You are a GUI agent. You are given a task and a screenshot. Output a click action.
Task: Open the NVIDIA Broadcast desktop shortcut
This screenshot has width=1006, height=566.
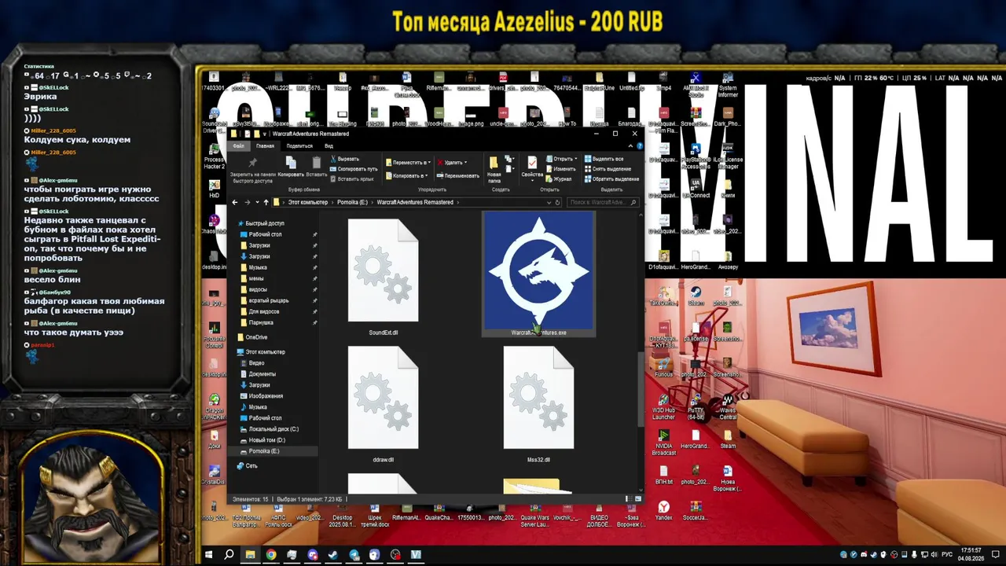[x=664, y=440]
